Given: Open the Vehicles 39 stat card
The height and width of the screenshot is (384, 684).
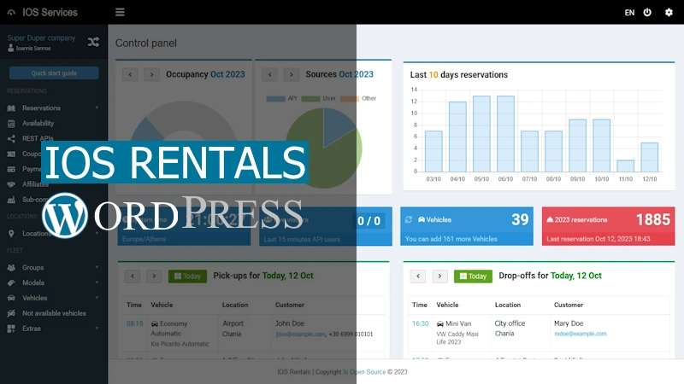Looking at the screenshot, I should [467, 226].
